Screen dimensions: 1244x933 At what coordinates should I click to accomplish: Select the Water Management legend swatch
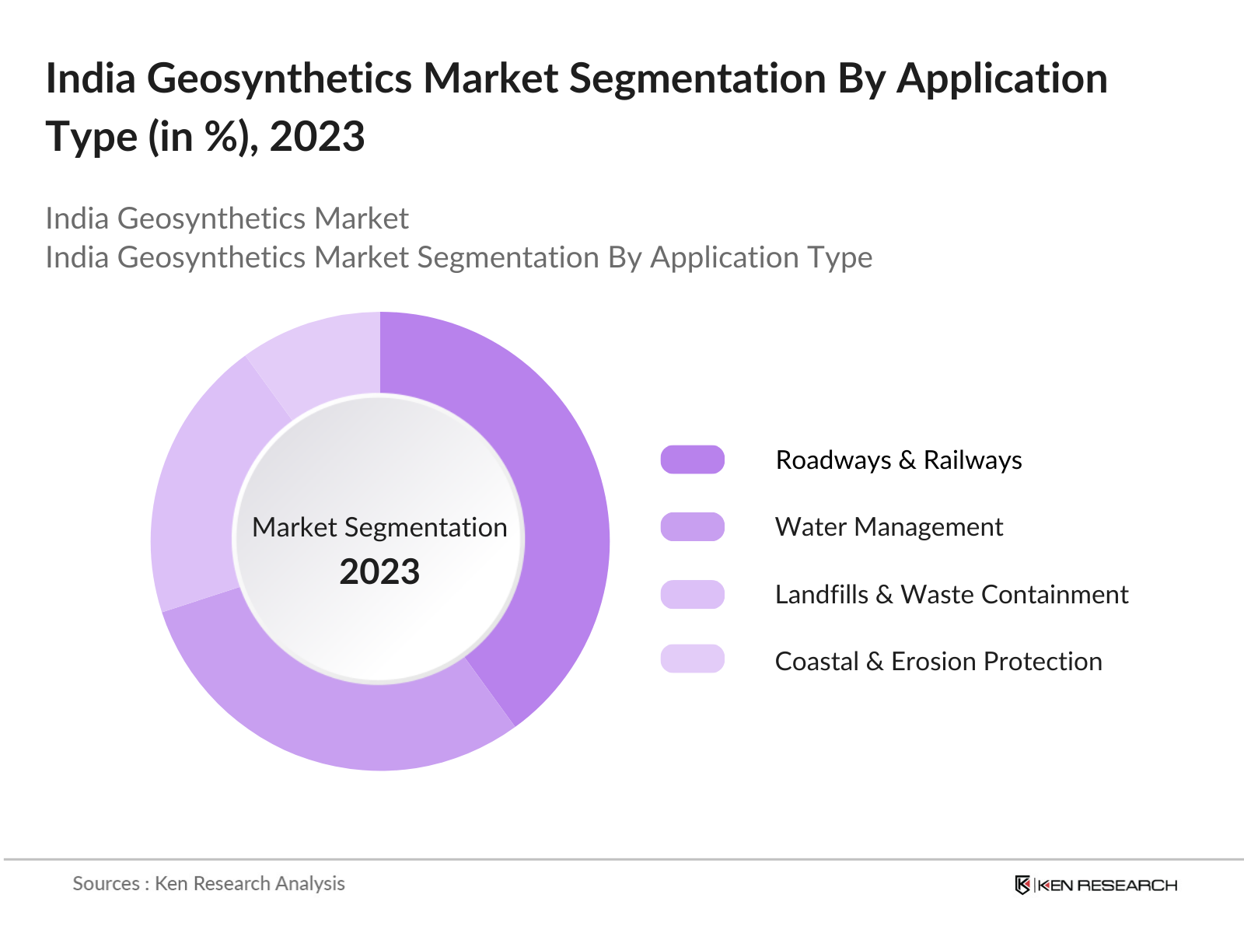(692, 527)
